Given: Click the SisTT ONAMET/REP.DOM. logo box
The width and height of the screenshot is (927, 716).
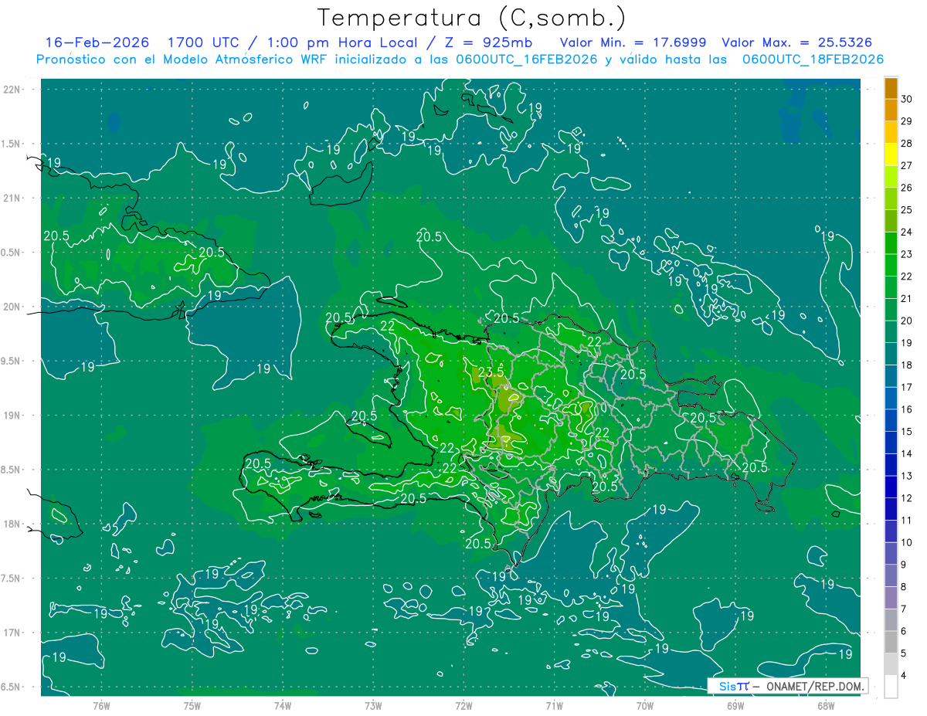Looking at the screenshot, I should [788, 686].
